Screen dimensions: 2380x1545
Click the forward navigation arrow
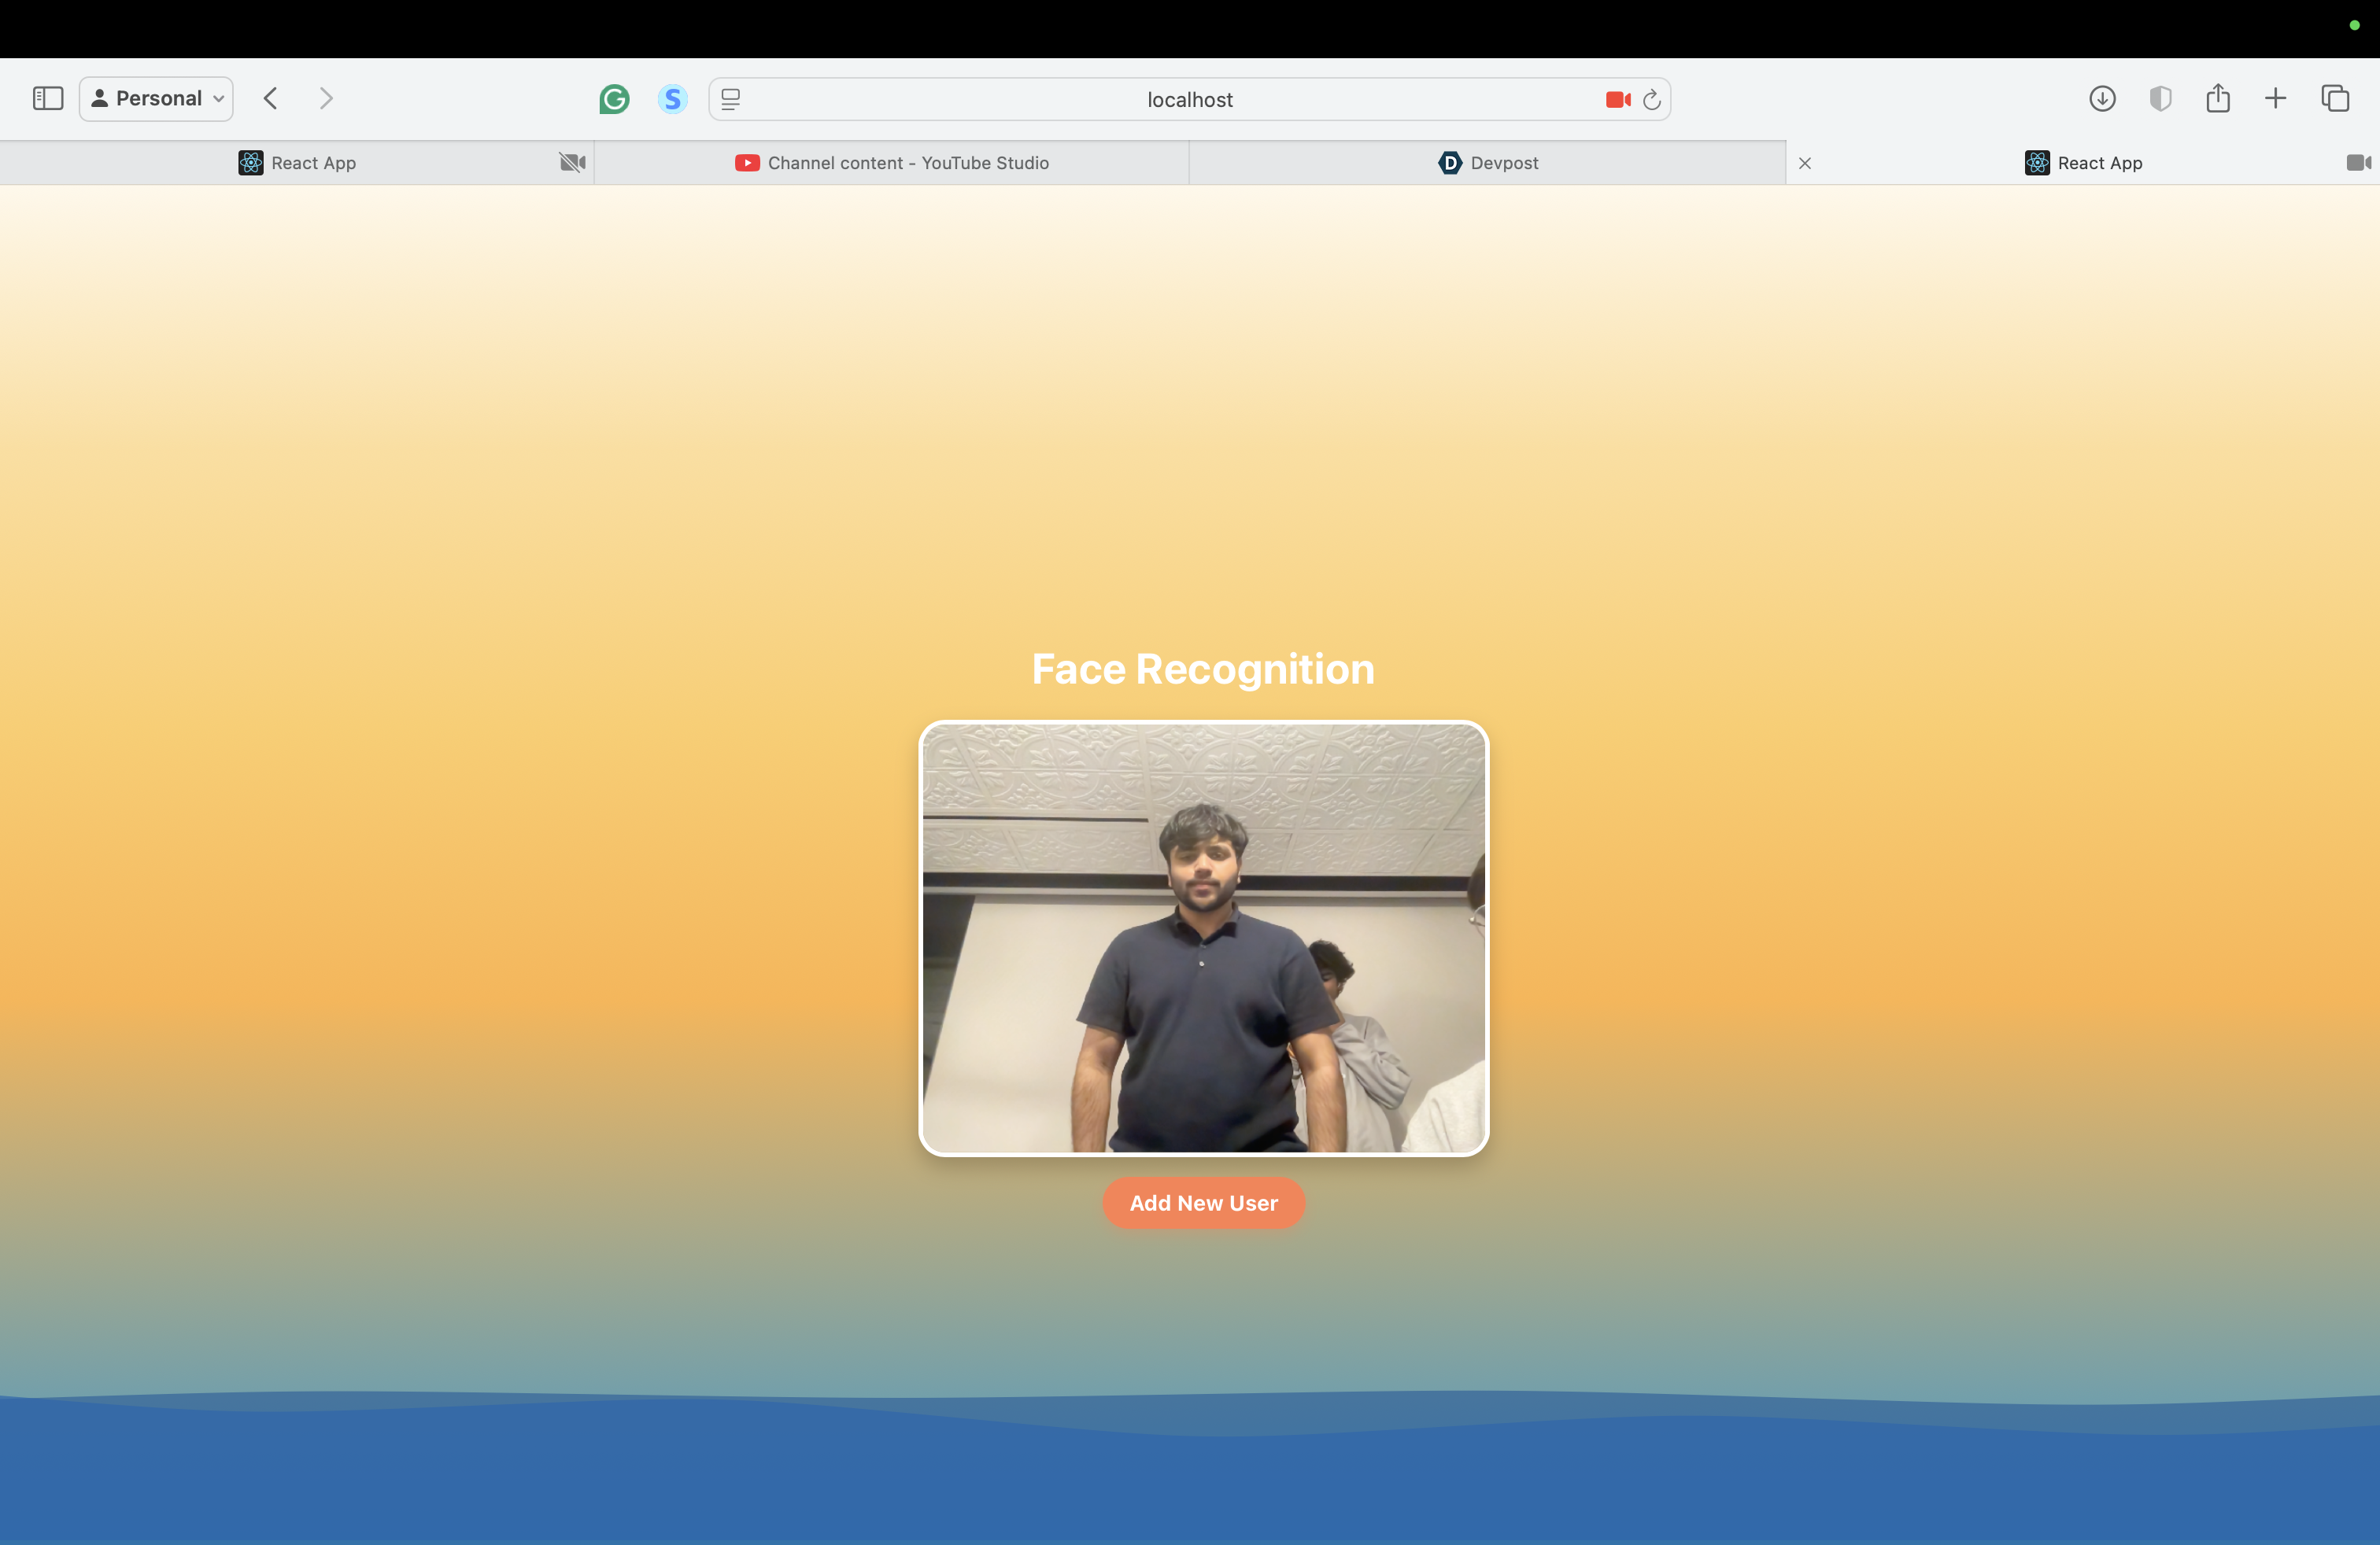click(x=326, y=98)
